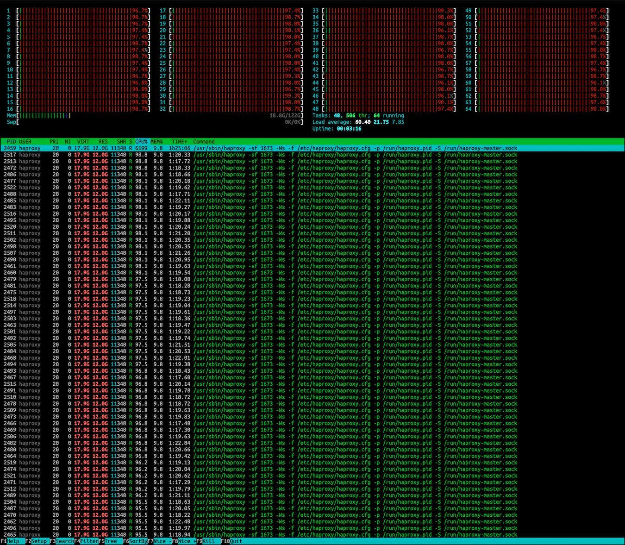
Task: Sort by the TIME+ column header
Action: click(179, 142)
